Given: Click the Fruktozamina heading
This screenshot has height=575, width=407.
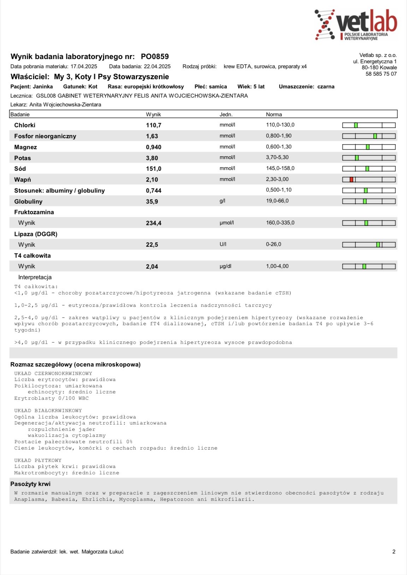Looking at the screenshot, I should tap(34, 212).
